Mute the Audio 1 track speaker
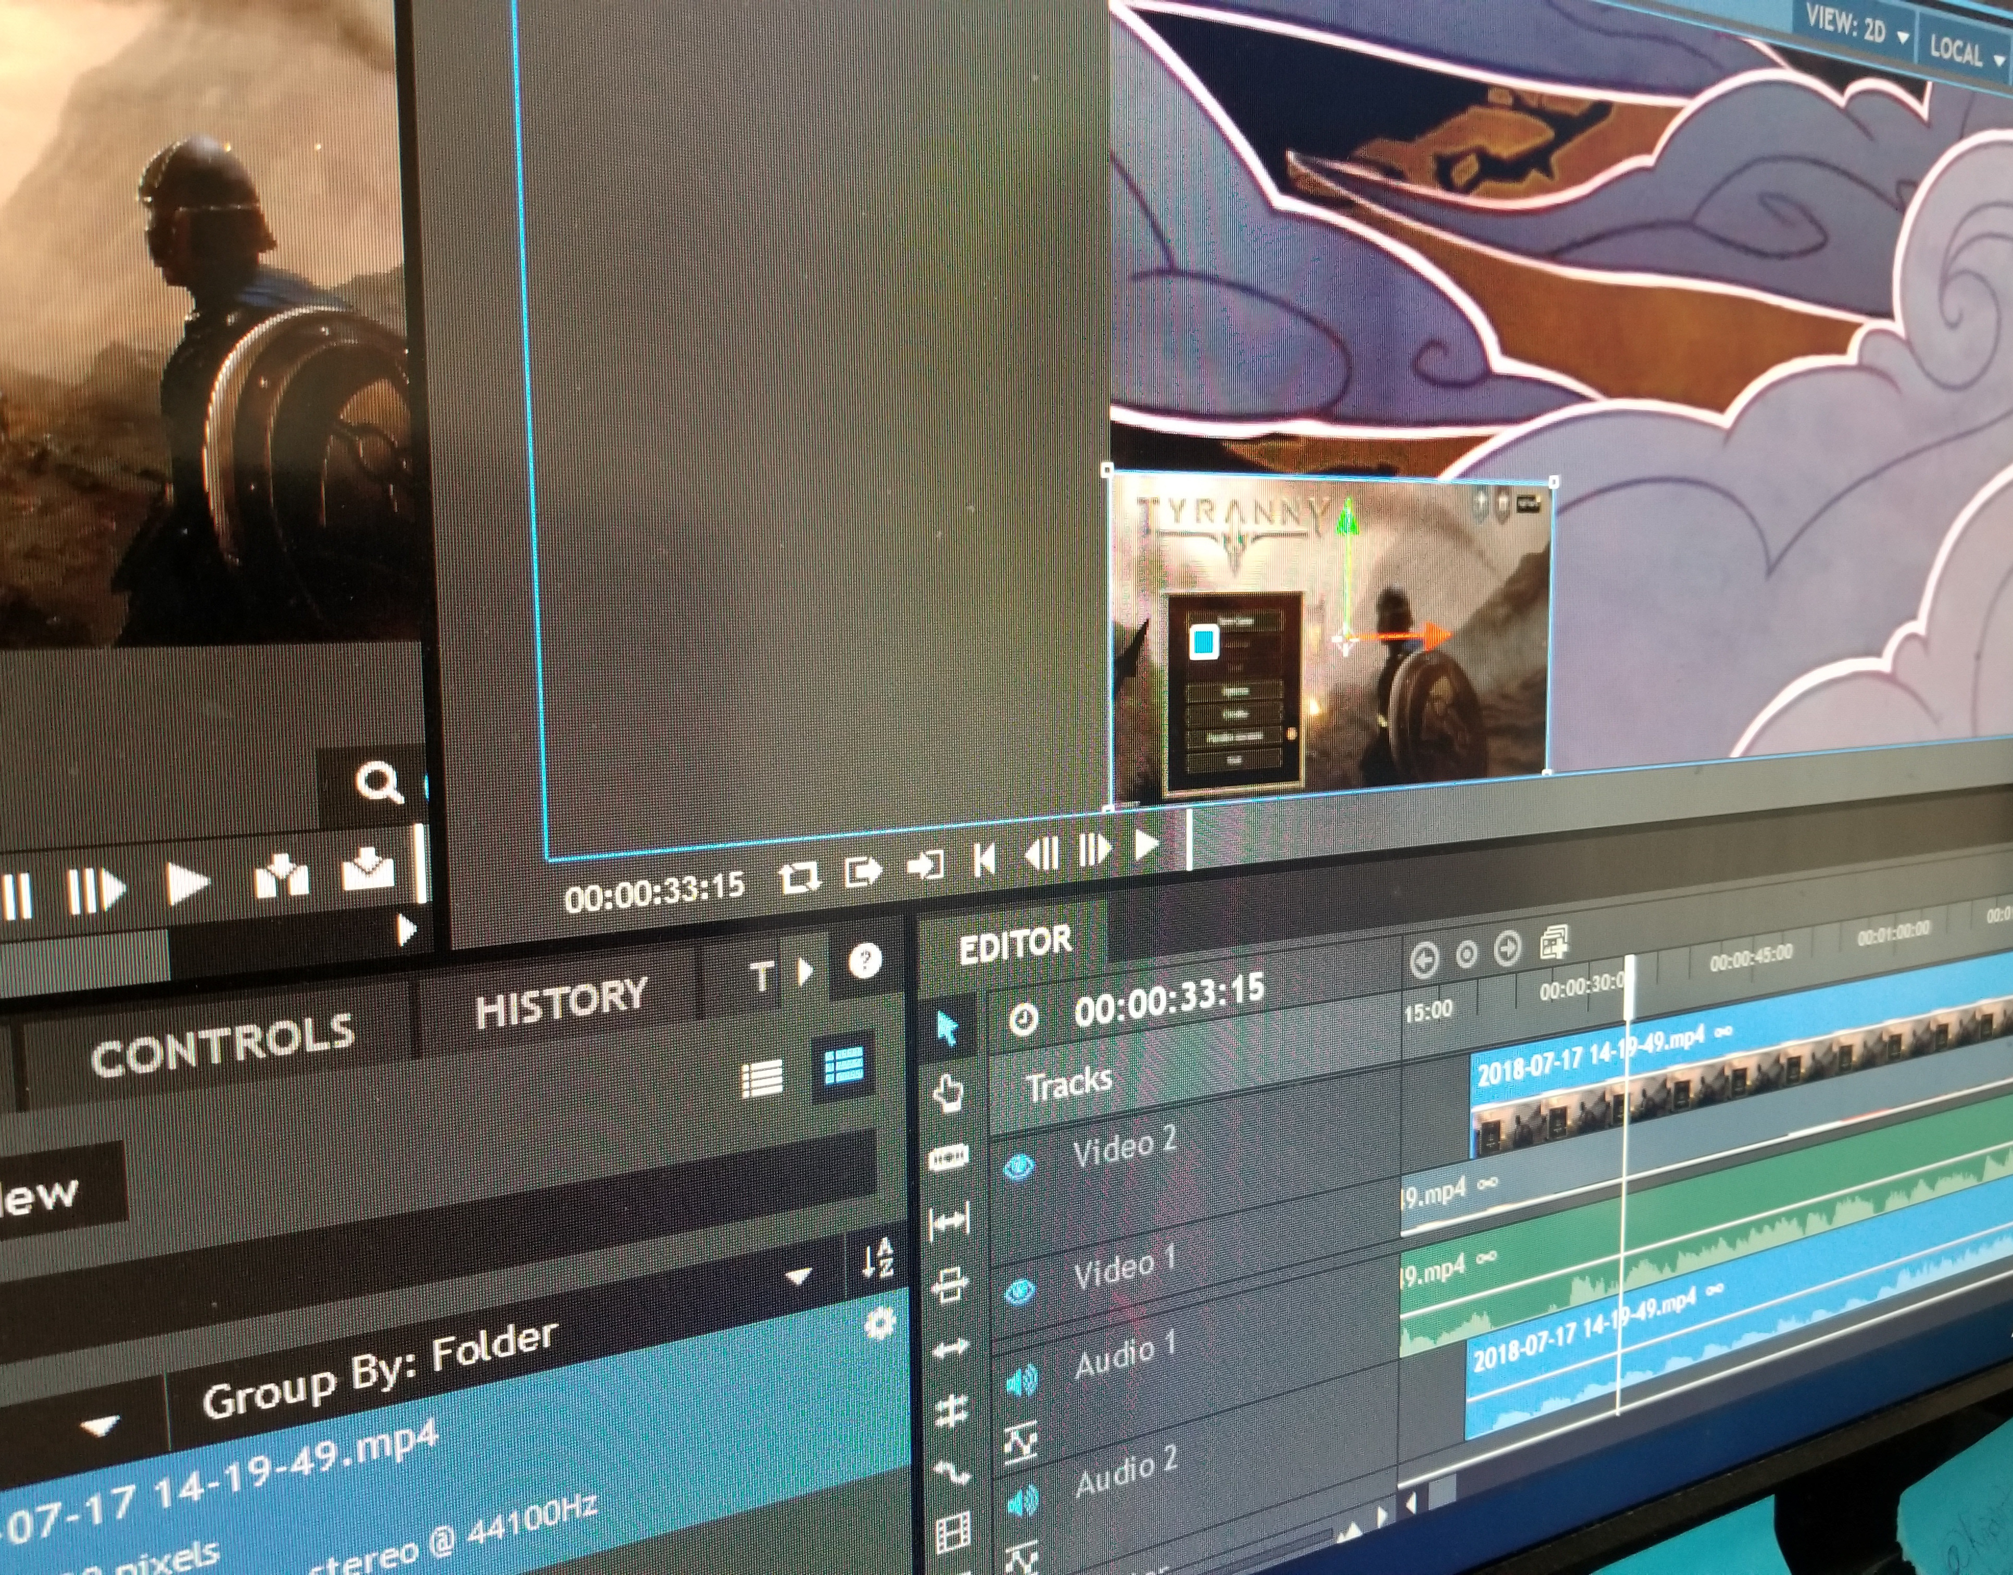2013x1575 pixels. [1021, 1381]
